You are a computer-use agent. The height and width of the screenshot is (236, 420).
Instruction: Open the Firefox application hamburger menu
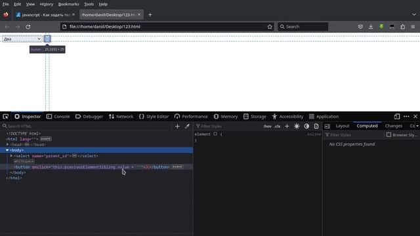tap(413, 27)
